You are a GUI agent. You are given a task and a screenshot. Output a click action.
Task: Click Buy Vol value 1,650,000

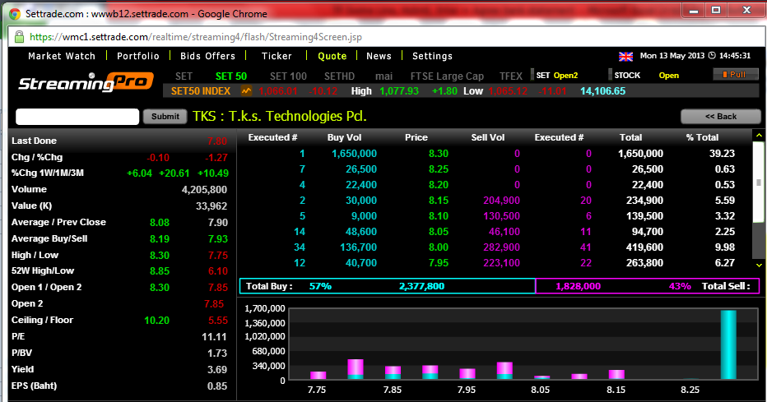click(354, 154)
